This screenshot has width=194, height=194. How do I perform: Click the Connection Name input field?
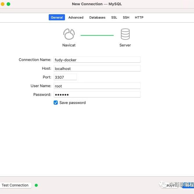97,60
